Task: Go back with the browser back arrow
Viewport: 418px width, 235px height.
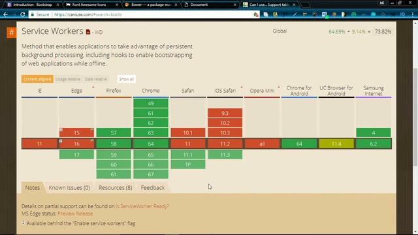Action: click(x=5, y=14)
